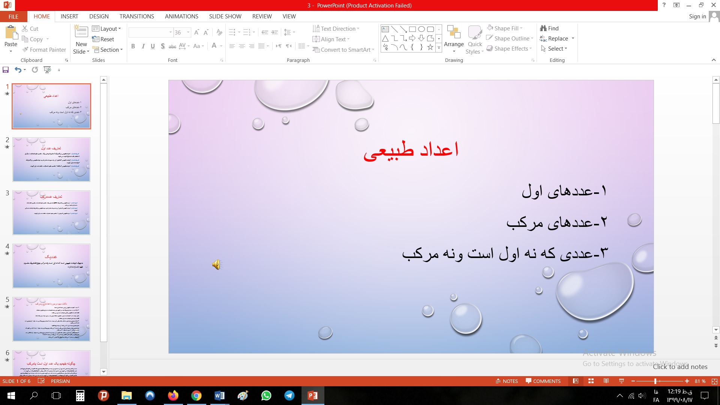Switch to Slide Sorter view icon
This screenshot has height=405, width=720.
coord(591,381)
